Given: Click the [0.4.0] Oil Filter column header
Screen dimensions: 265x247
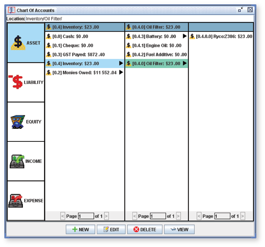Looking at the screenshot, I should coord(156,27).
